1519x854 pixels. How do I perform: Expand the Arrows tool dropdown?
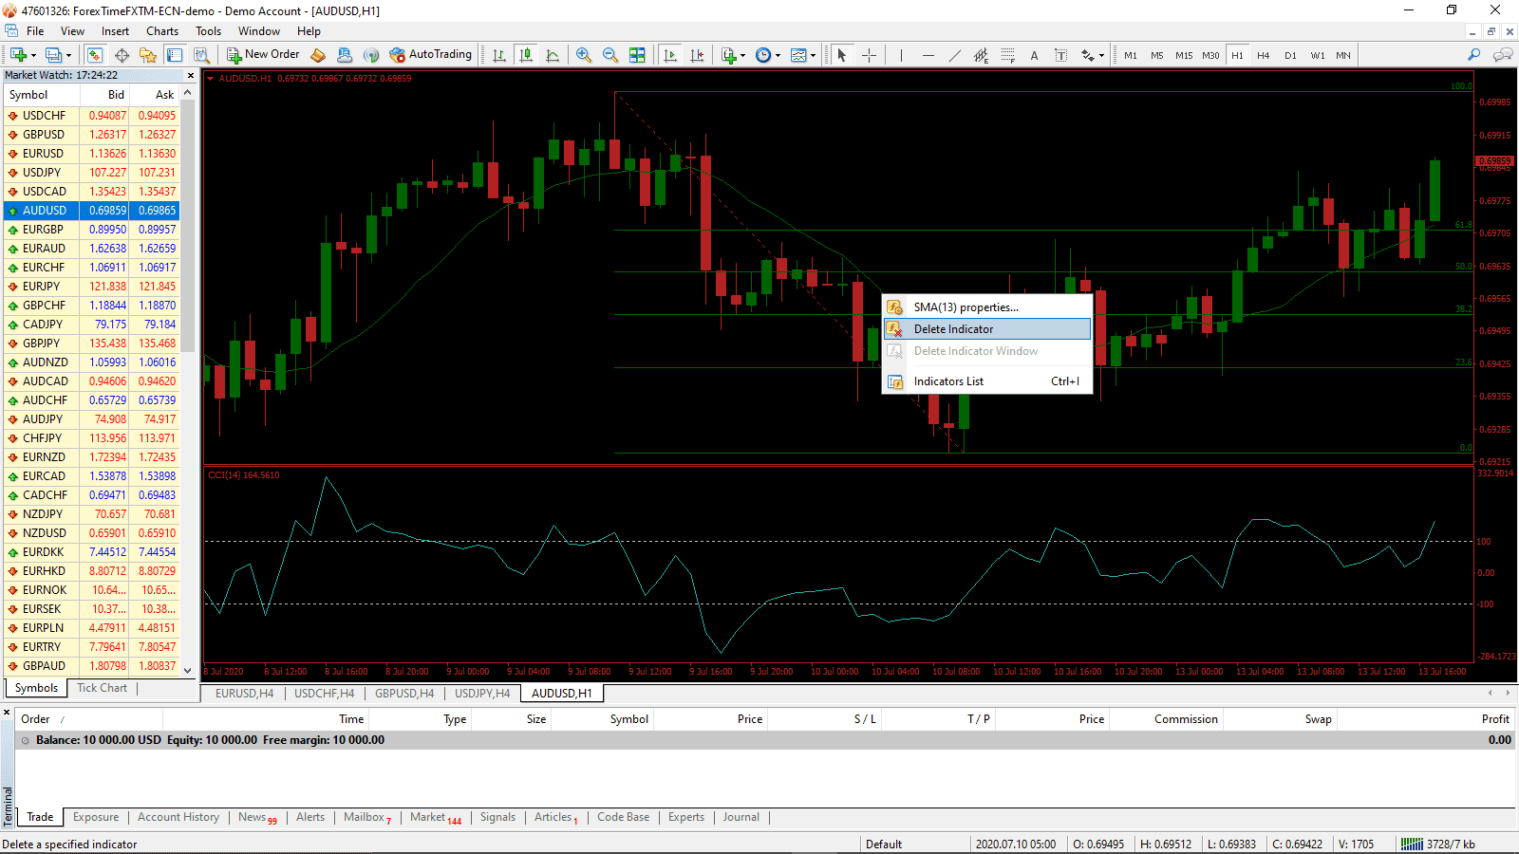1101,54
